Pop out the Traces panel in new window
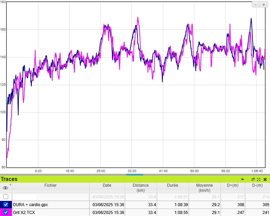The width and height of the screenshot is (270, 216). [253, 179]
